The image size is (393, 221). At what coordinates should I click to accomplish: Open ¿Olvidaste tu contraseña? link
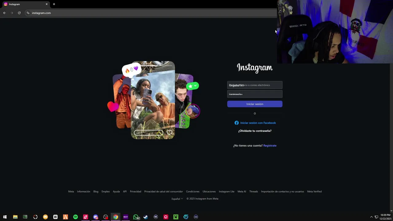click(x=255, y=131)
